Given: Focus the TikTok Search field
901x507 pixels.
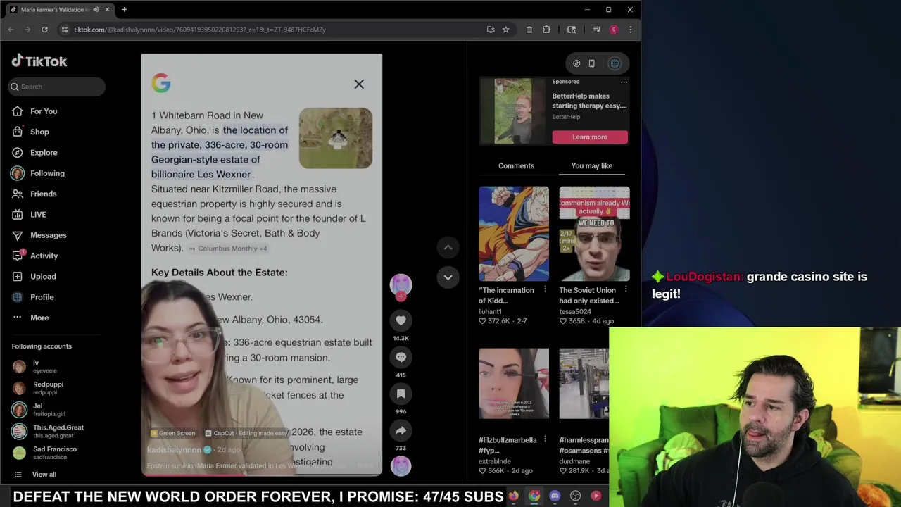Looking at the screenshot, I should 57,87.
